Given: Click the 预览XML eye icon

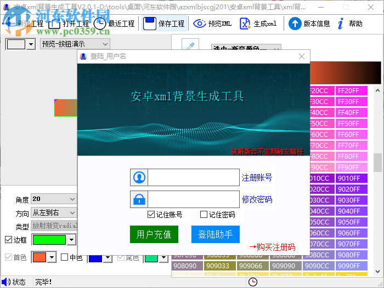Looking at the screenshot, I should coord(200,24).
